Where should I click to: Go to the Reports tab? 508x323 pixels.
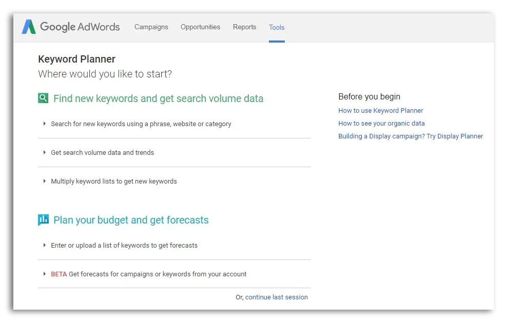pos(244,27)
